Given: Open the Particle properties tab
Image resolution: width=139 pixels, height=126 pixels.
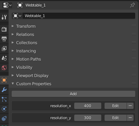Looking at the screenshot, I should [x=4, y=99].
